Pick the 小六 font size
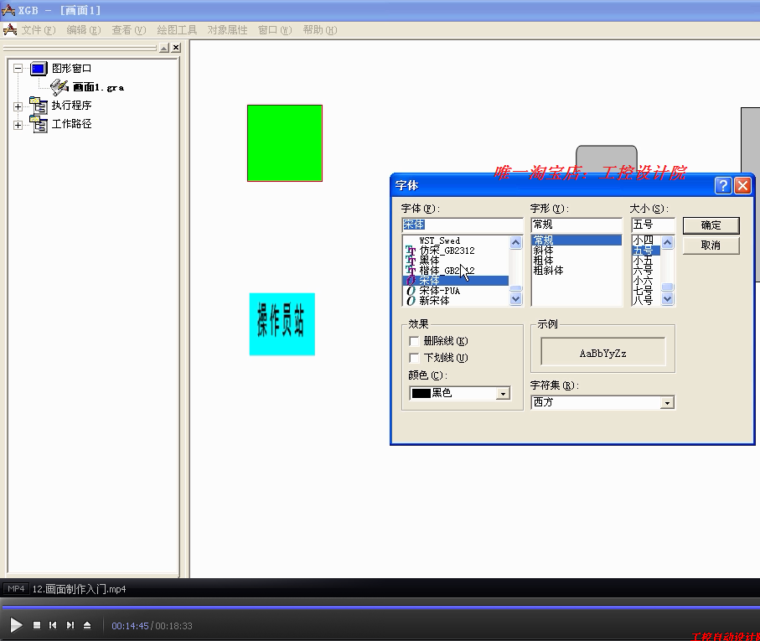The width and height of the screenshot is (760, 641). coord(644,281)
